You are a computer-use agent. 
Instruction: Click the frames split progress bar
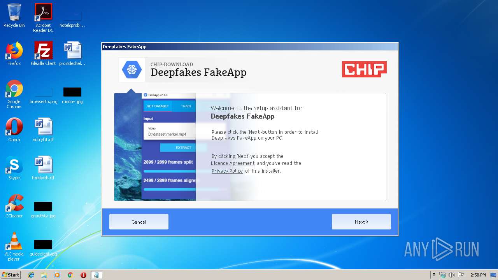170,171
